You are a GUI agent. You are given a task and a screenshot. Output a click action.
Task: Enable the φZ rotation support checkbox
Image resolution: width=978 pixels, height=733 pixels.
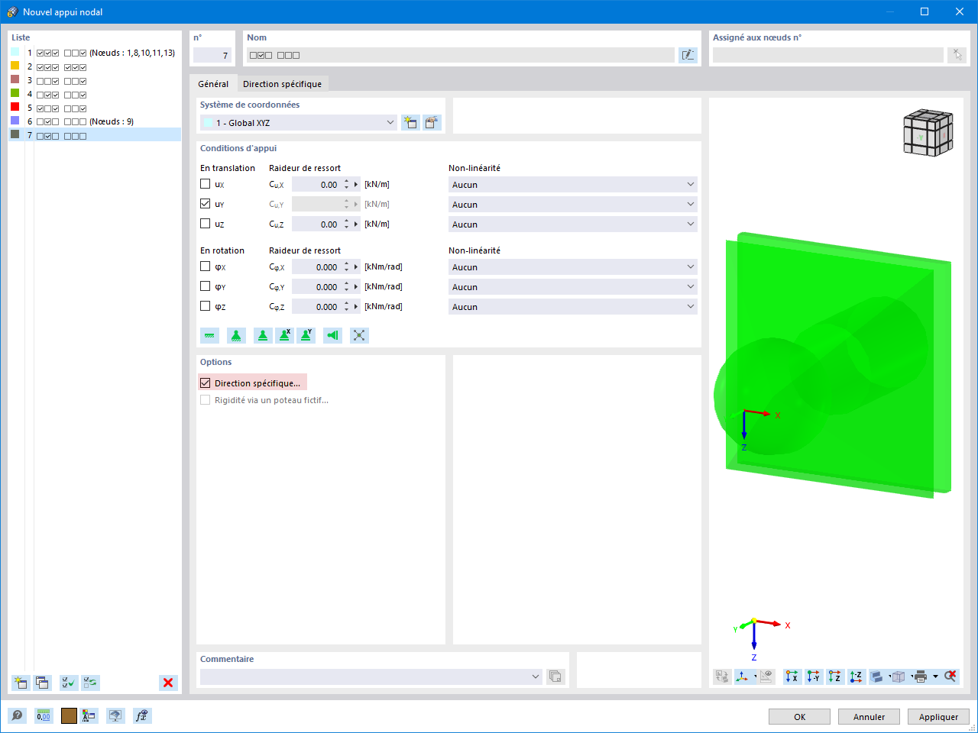(205, 306)
